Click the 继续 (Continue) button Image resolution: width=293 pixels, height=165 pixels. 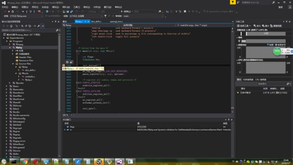(x=126, y=12)
